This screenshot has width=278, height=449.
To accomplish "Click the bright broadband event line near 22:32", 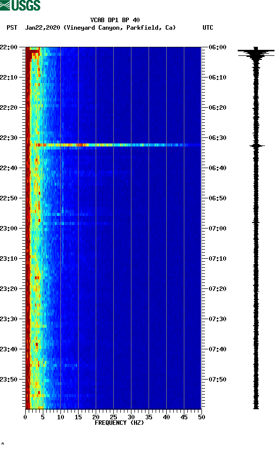I will [113, 145].
